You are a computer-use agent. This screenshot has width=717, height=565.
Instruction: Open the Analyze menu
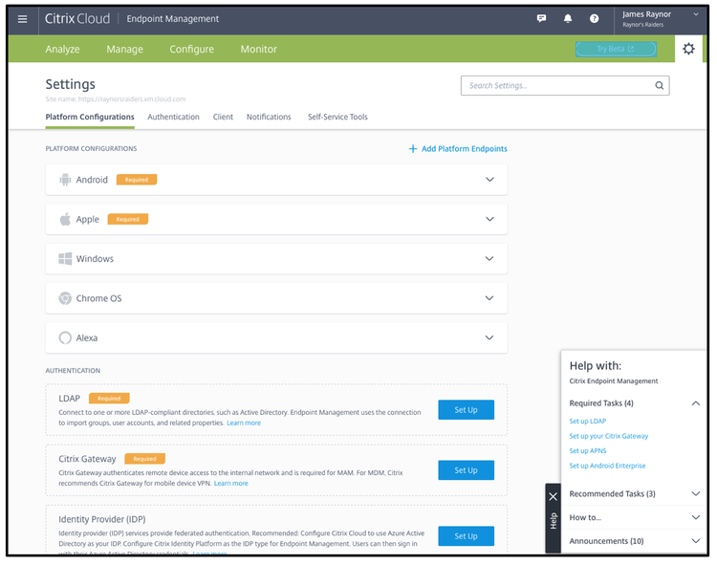pos(63,49)
